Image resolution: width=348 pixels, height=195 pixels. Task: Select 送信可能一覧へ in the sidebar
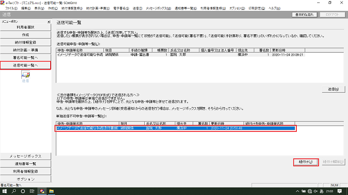pos(25,65)
